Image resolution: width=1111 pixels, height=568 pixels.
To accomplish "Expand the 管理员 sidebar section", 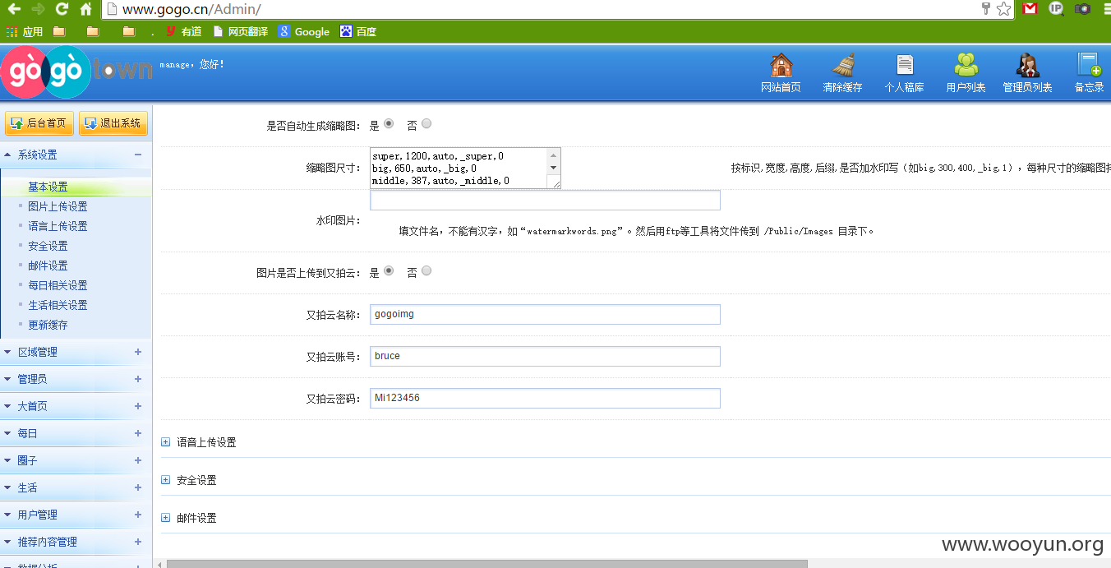I will coord(138,379).
